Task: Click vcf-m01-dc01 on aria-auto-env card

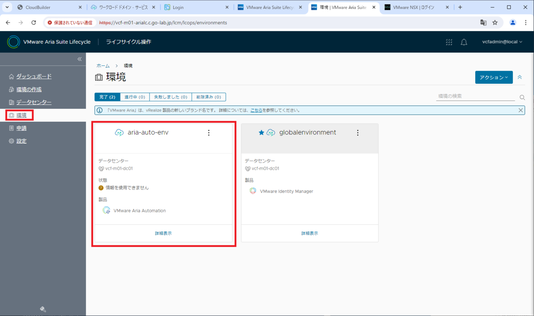Action: click(x=119, y=168)
